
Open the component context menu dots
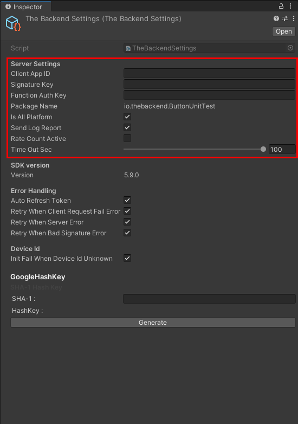(x=294, y=18)
